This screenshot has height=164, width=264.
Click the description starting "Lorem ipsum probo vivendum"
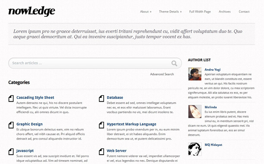(x=143, y=134)
